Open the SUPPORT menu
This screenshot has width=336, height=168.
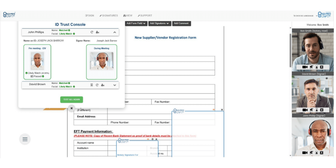(145, 16)
